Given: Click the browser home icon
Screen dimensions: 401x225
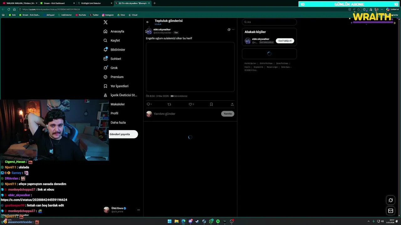Looking at the screenshot, I should pyautogui.click(x=14, y=9).
